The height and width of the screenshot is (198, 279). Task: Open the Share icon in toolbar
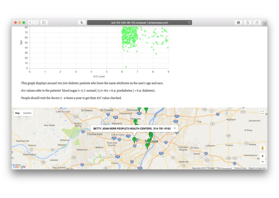click(x=248, y=22)
